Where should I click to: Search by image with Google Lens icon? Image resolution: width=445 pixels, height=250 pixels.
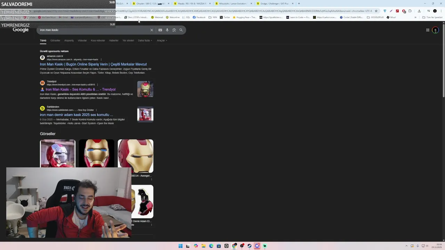click(x=174, y=30)
